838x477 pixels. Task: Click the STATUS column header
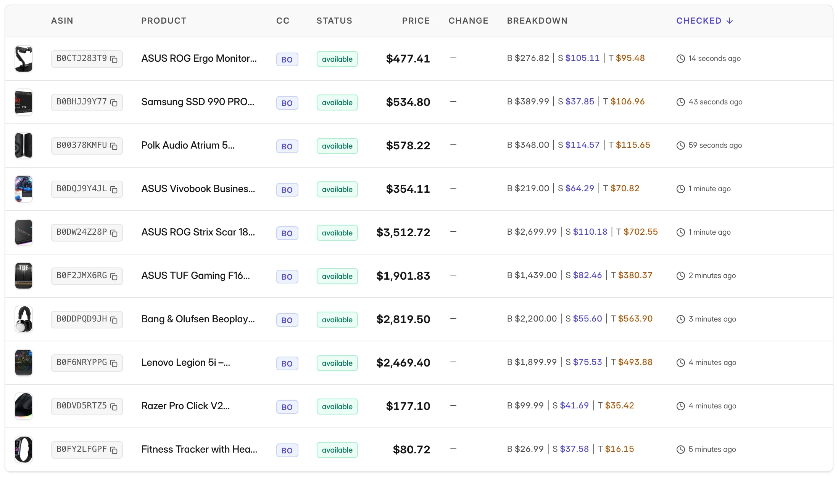334,21
